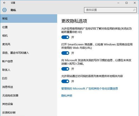This screenshot has width=139, height=116.
Task: Open the 相机 privacy category
Action: (x=29, y=36)
